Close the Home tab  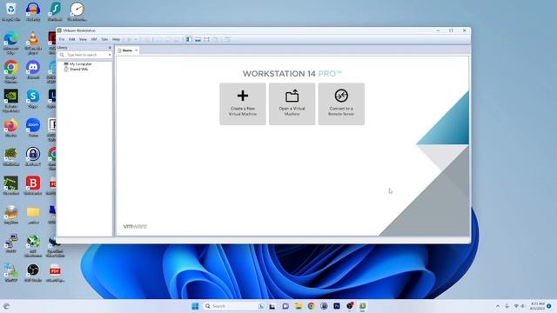[x=137, y=50]
